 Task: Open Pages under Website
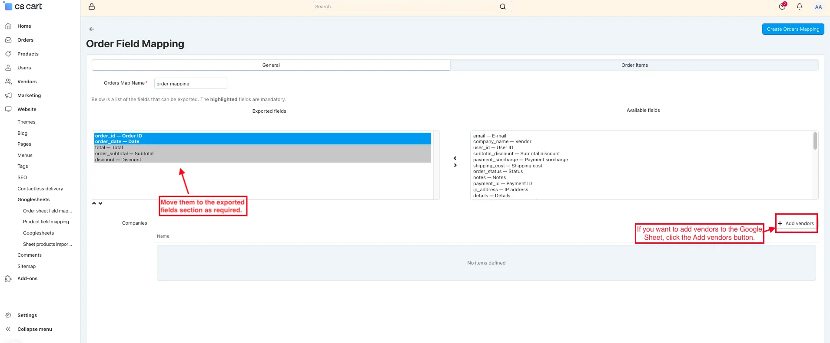[x=24, y=144]
